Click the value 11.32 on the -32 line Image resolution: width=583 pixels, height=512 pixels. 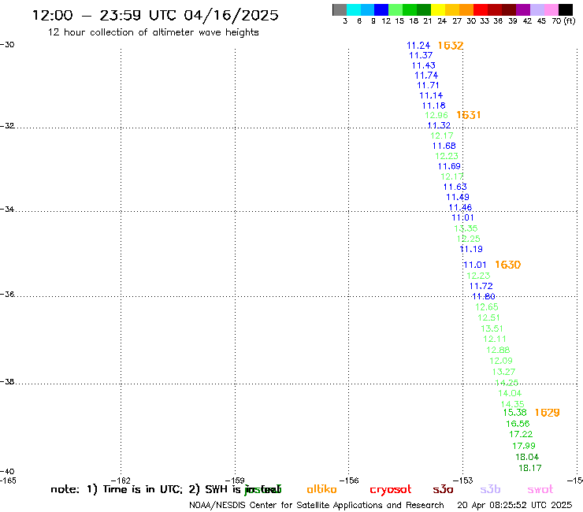click(439, 125)
